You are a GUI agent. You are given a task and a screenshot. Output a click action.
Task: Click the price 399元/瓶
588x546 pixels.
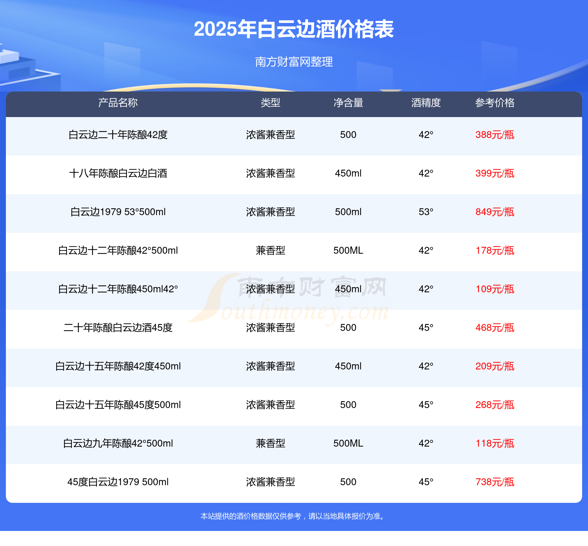coord(495,173)
